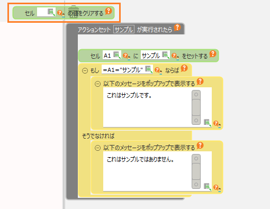Click もし label in condition block
270x209 pixels.
[95, 70]
